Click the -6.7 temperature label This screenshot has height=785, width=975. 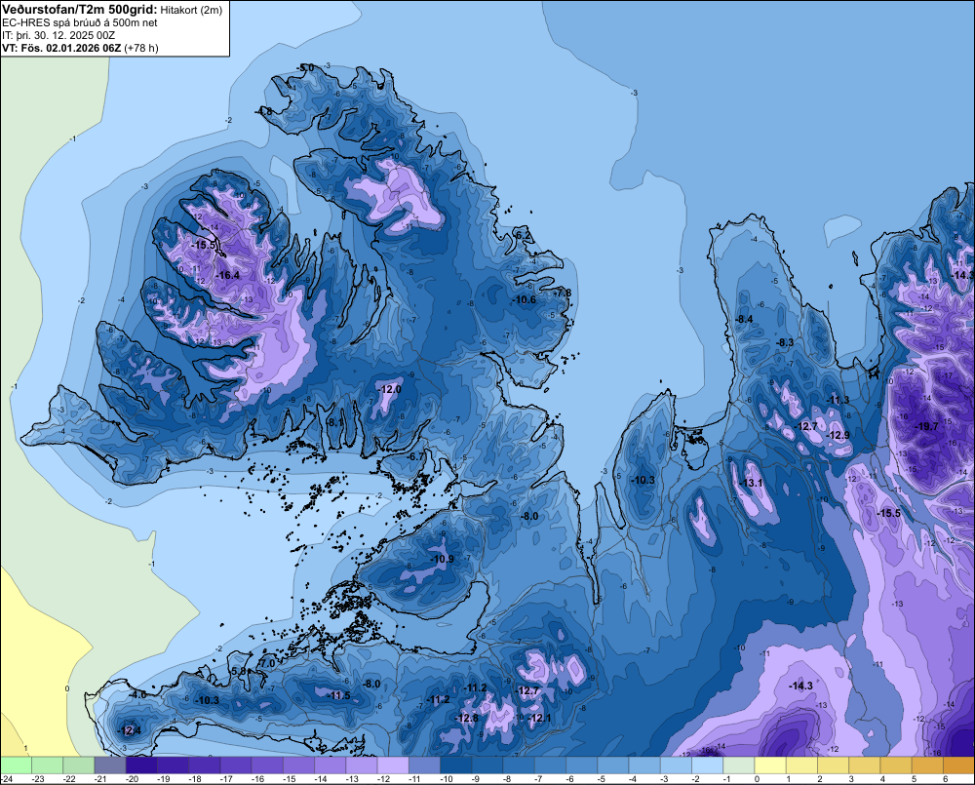tap(415, 456)
